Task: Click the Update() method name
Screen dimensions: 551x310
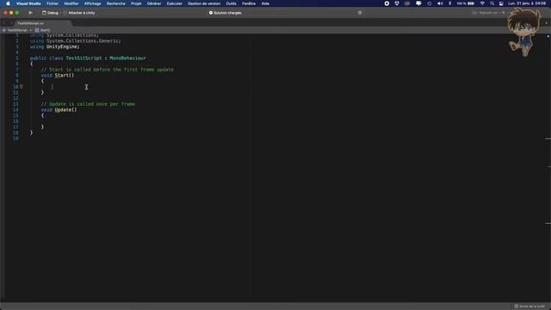Action: 65,109
